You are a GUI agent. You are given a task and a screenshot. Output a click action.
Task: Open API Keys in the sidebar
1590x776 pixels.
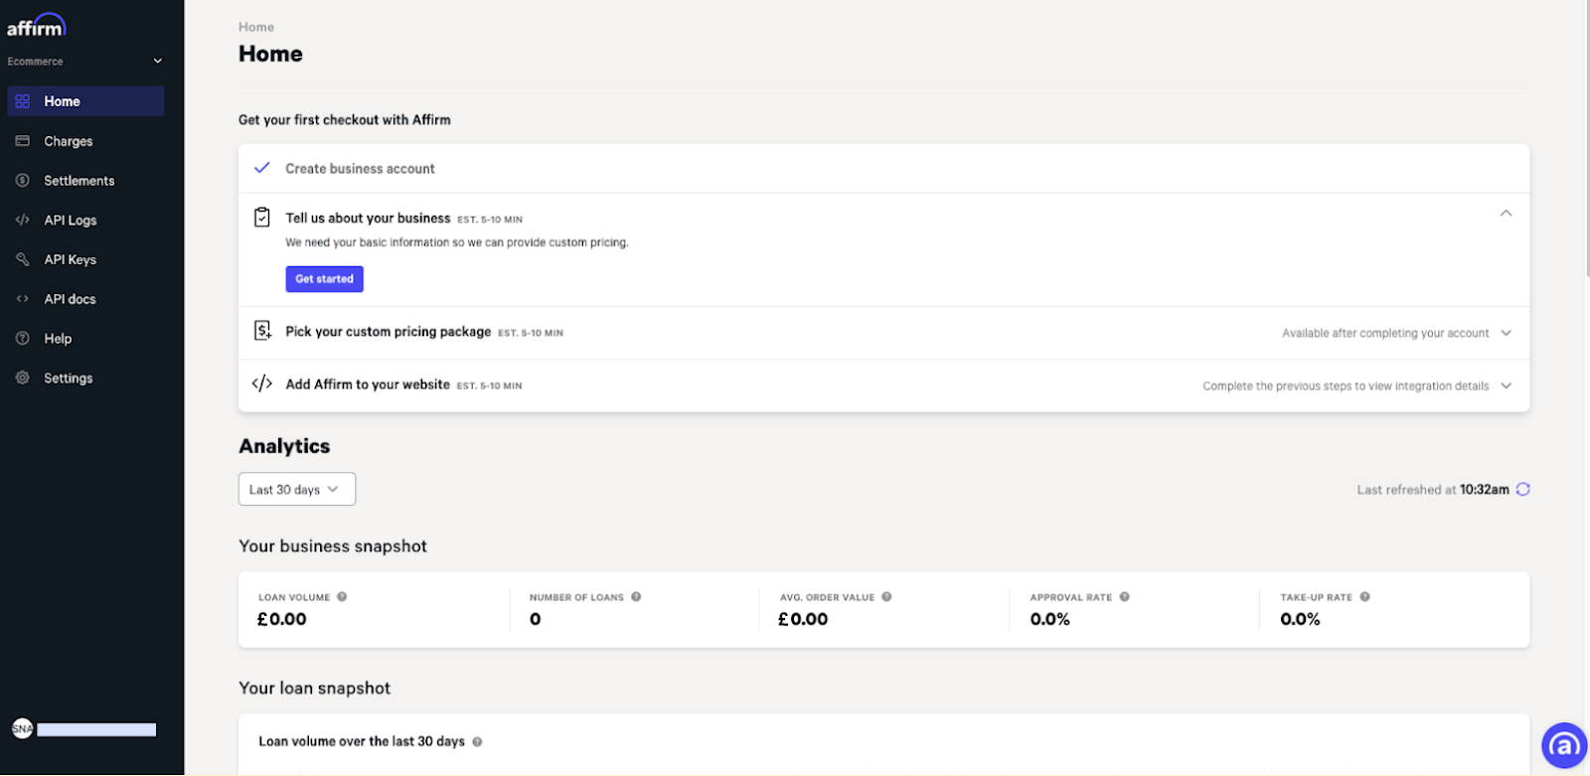click(x=85, y=259)
